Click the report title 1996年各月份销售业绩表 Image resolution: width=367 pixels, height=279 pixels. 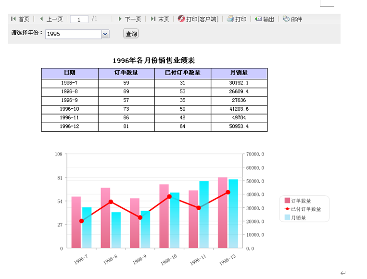pos(154,61)
